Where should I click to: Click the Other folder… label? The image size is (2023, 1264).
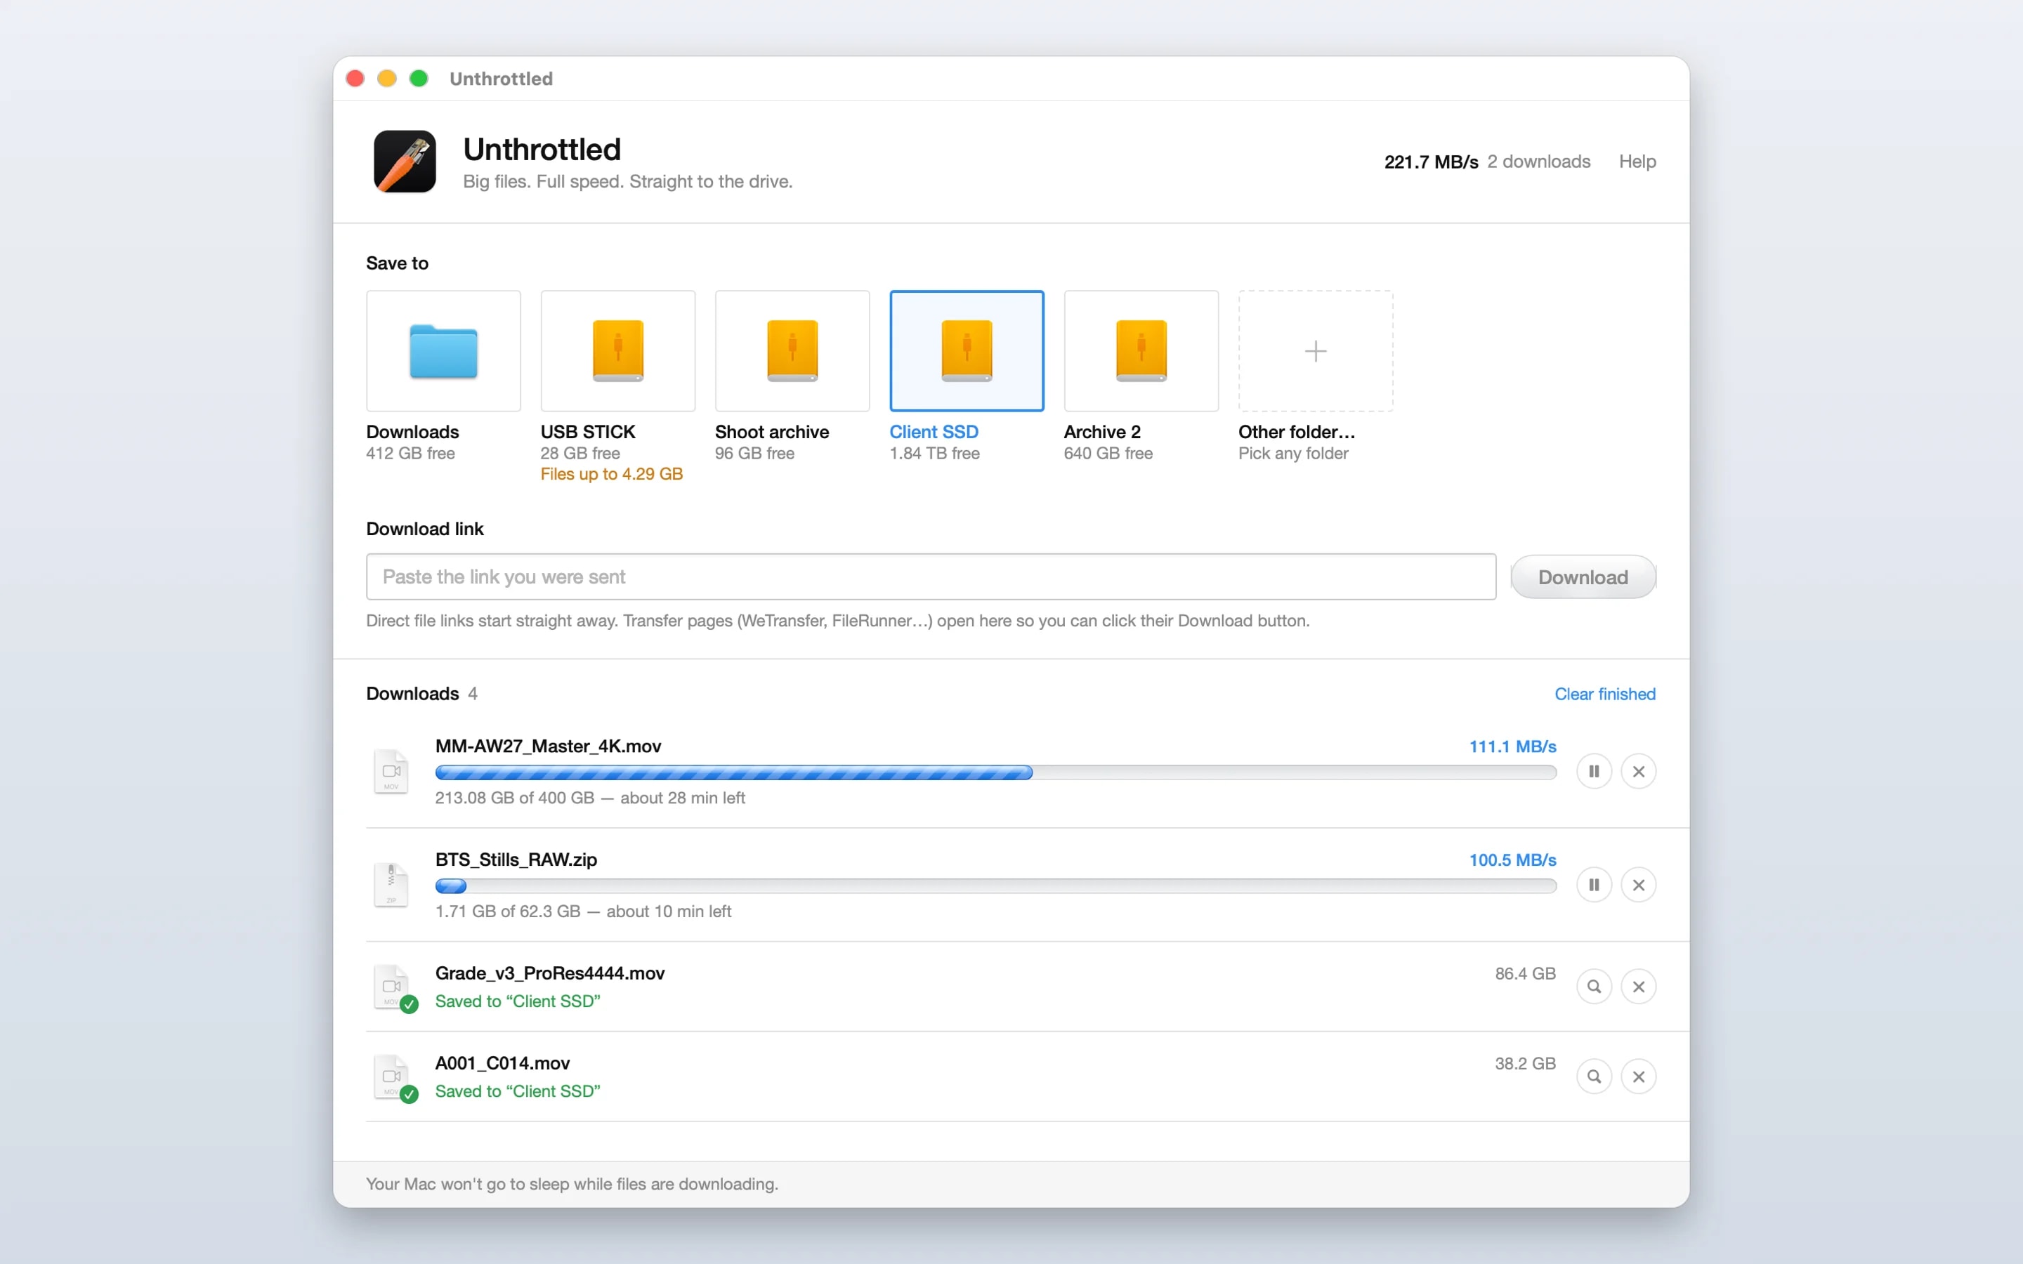click(x=1296, y=432)
